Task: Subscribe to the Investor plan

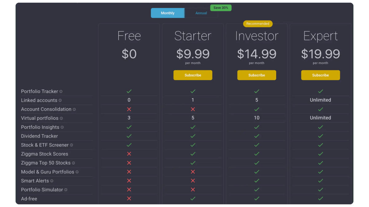Action: (x=256, y=75)
